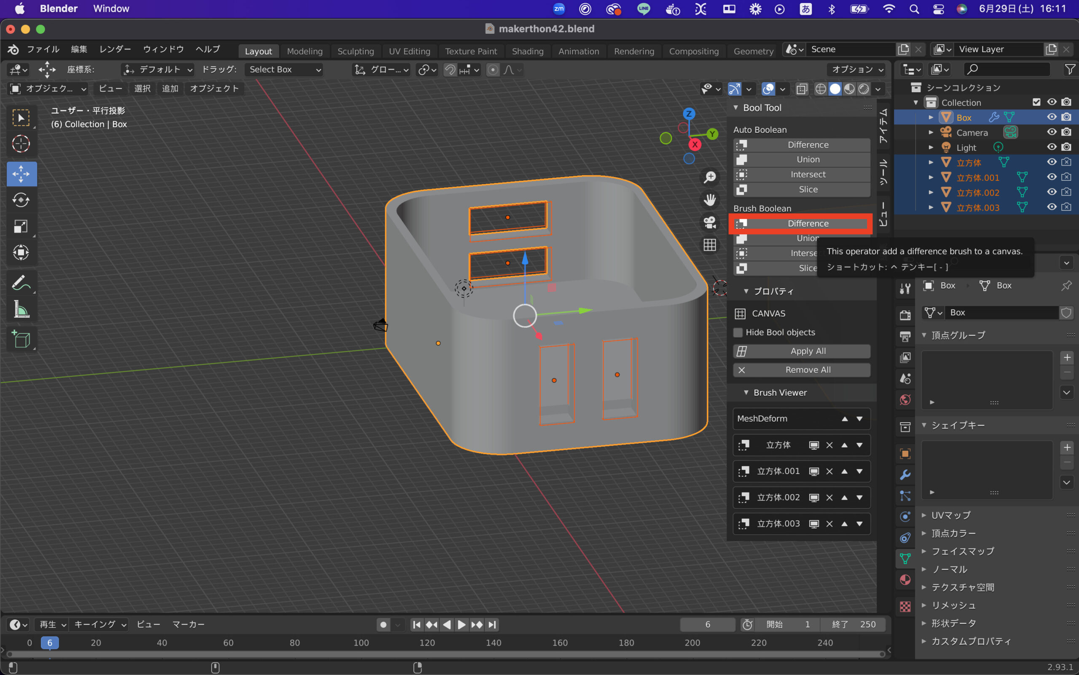
Task: Open the ファイル menu
Action: tap(43, 49)
